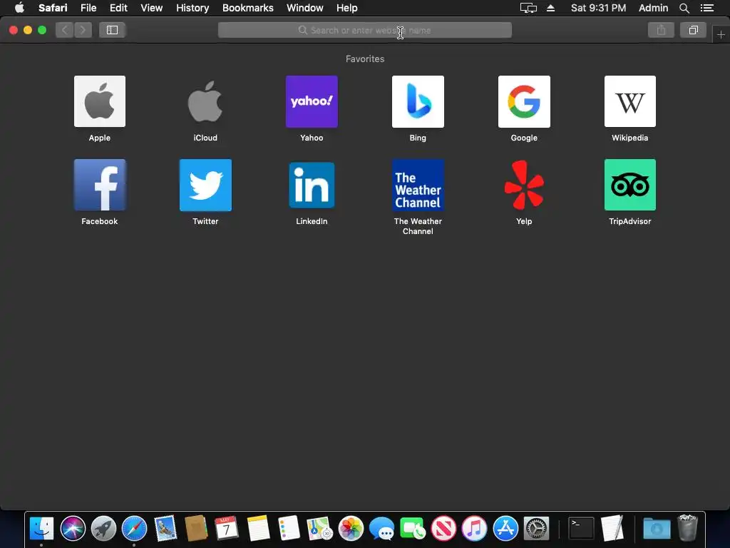Launch Siri from the Dock
Viewport: 730px width, 548px height.
[x=73, y=529]
